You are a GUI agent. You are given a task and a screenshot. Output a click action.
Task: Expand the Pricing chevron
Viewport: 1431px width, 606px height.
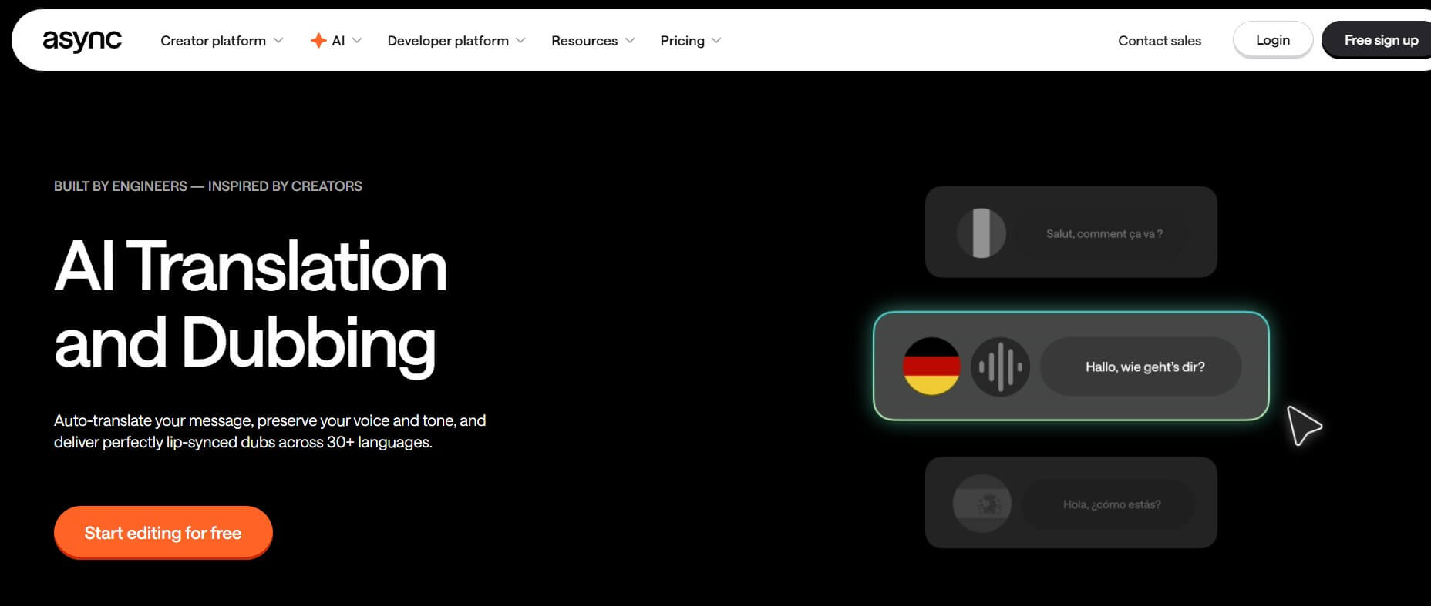(716, 40)
